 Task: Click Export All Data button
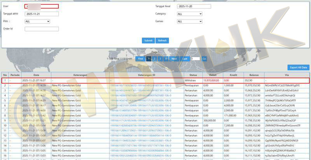pyautogui.click(x=298, y=67)
